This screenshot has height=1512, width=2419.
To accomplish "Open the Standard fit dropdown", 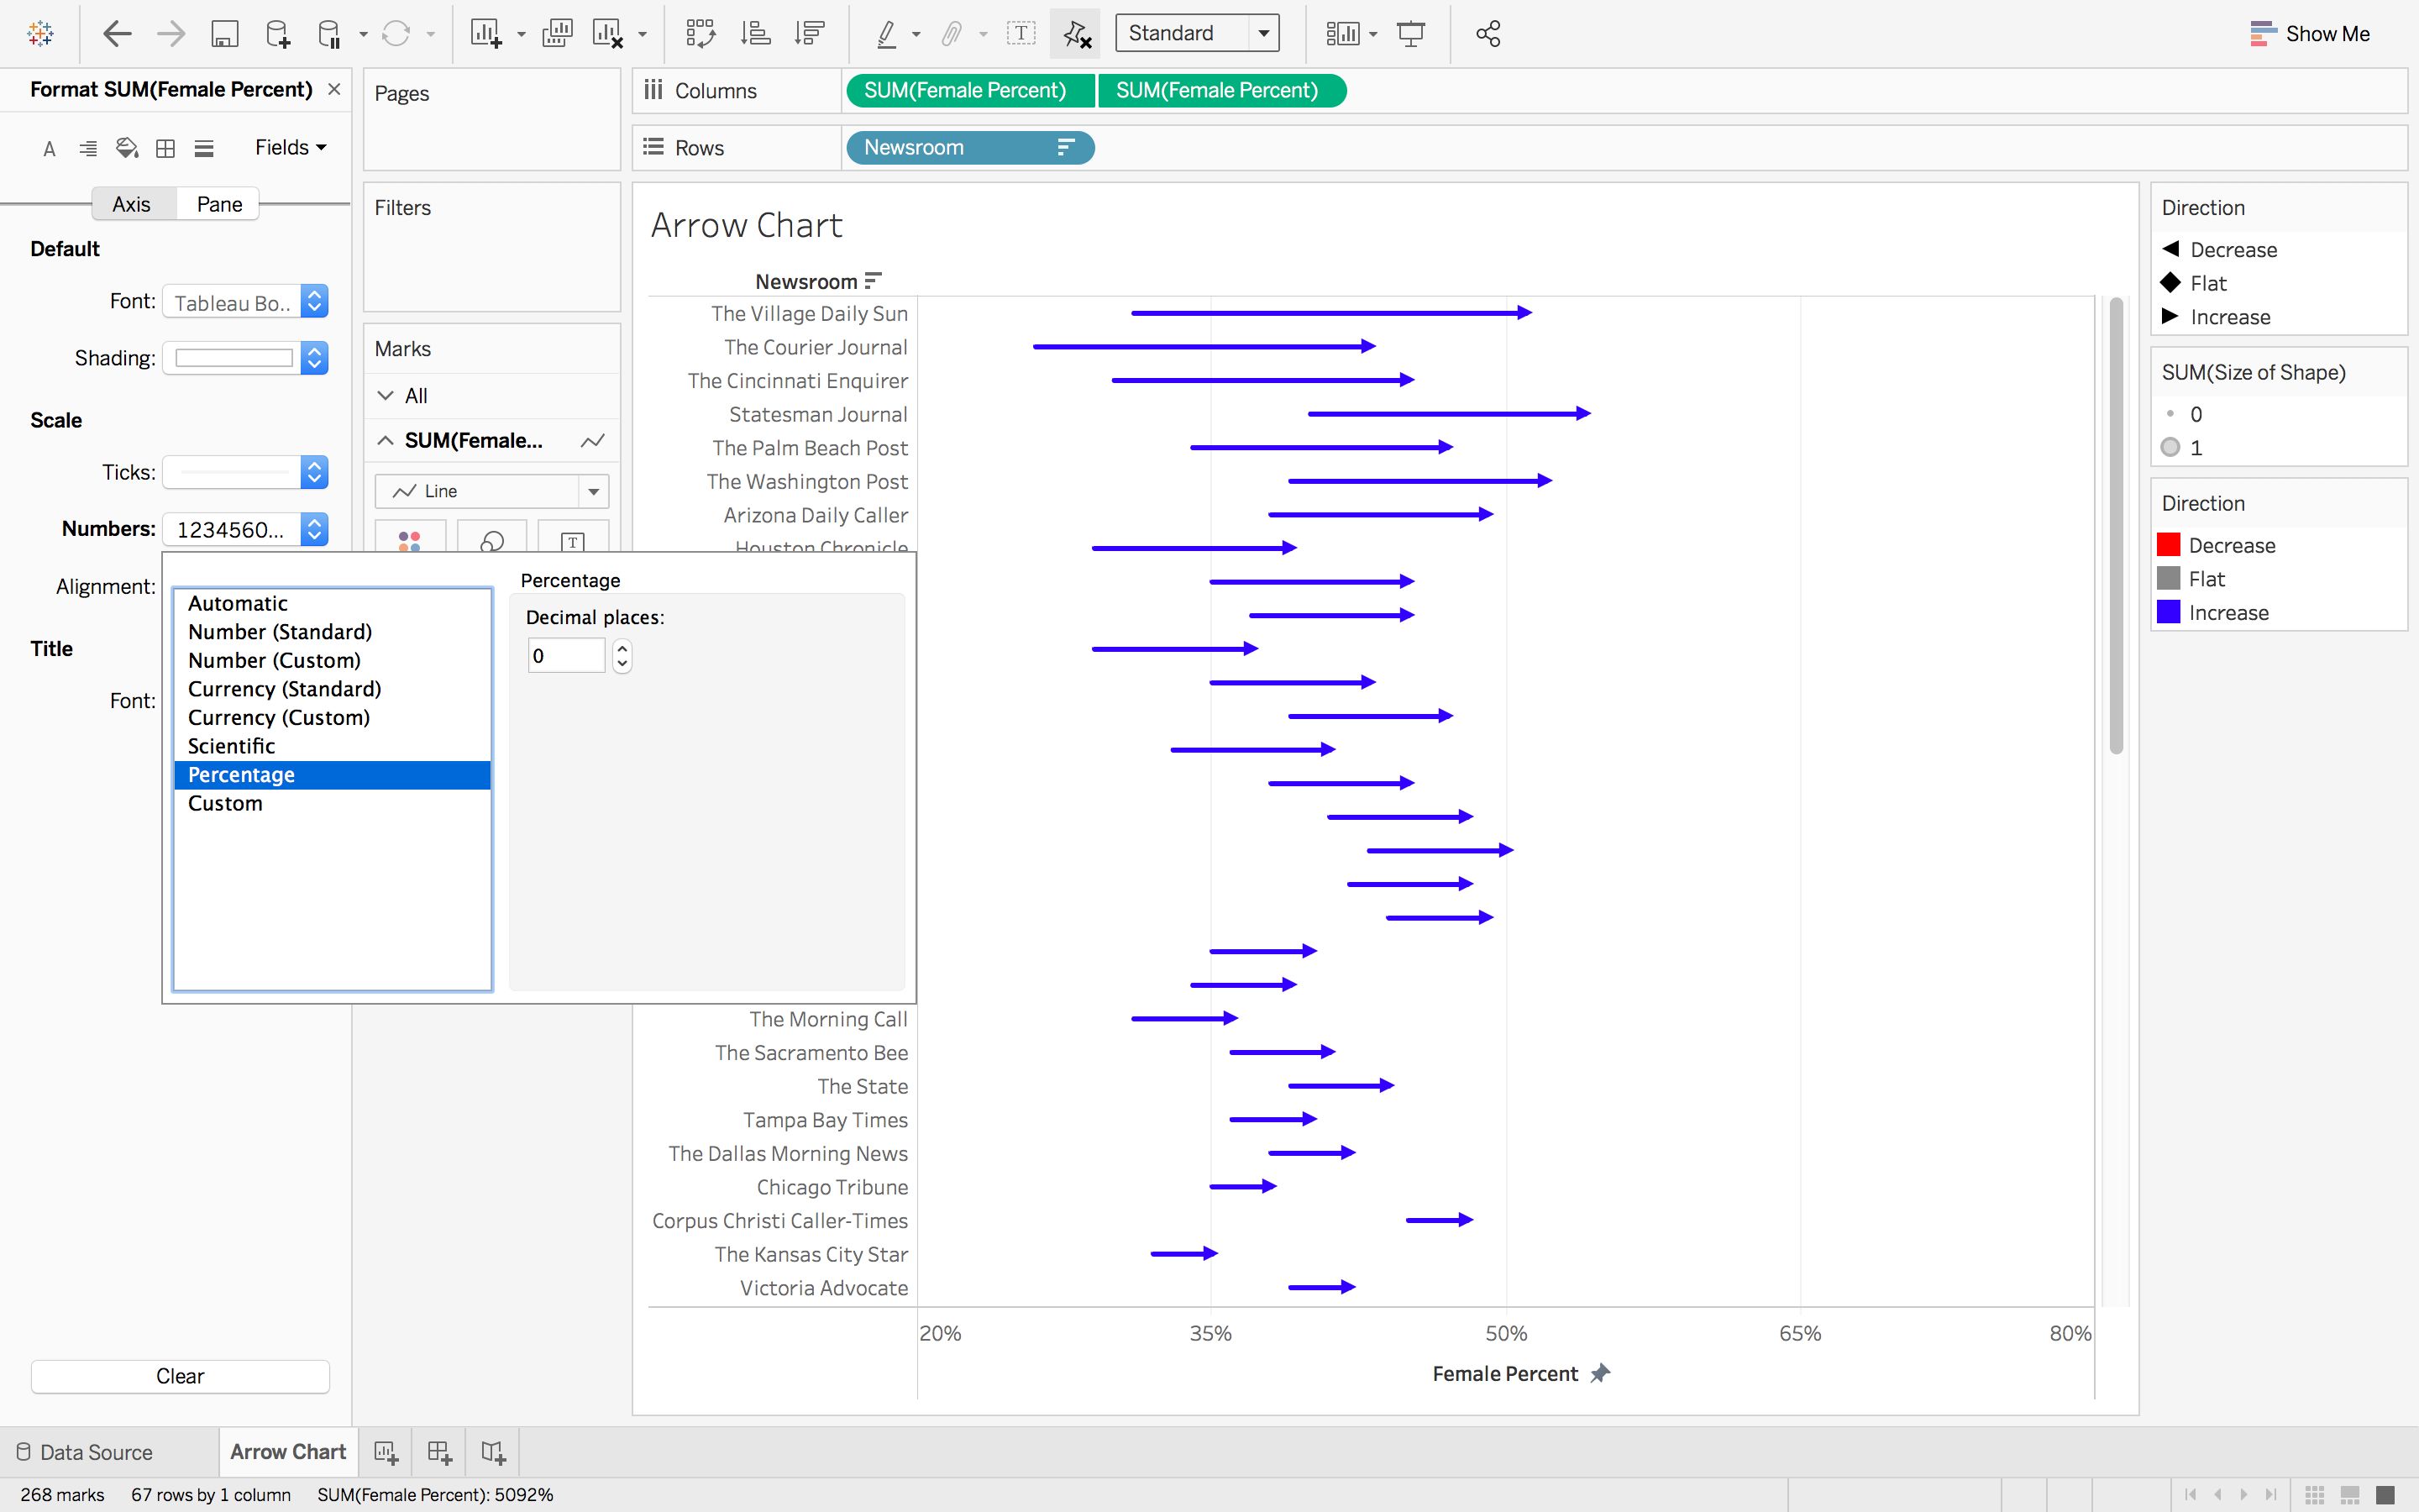I will (x=1262, y=32).
